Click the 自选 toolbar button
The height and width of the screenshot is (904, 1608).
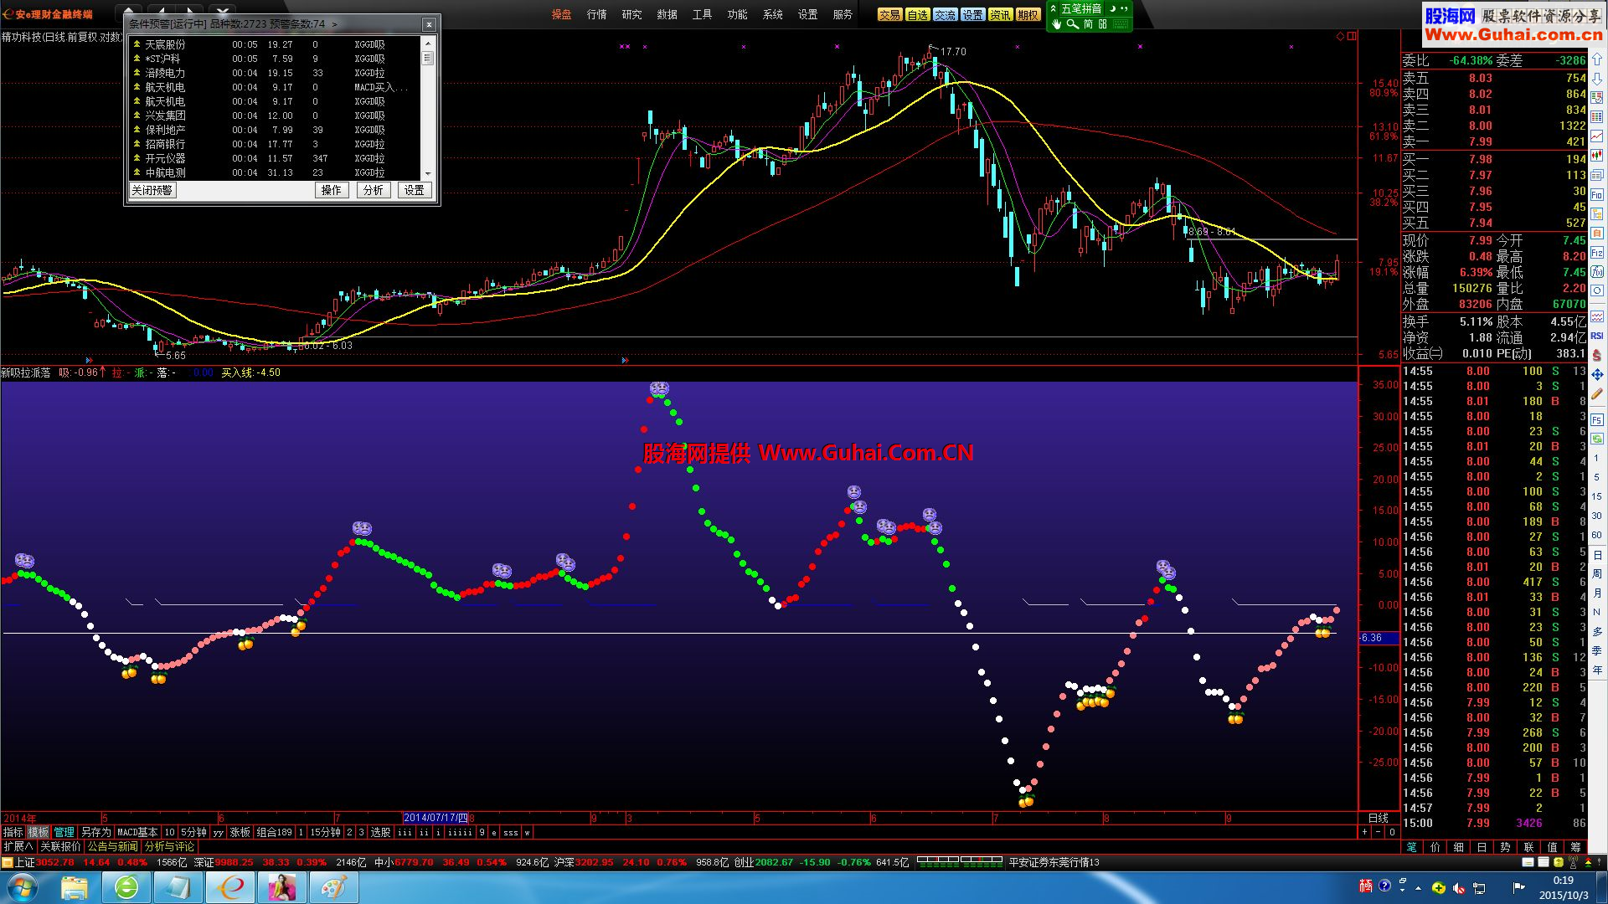tap(917, 14)
